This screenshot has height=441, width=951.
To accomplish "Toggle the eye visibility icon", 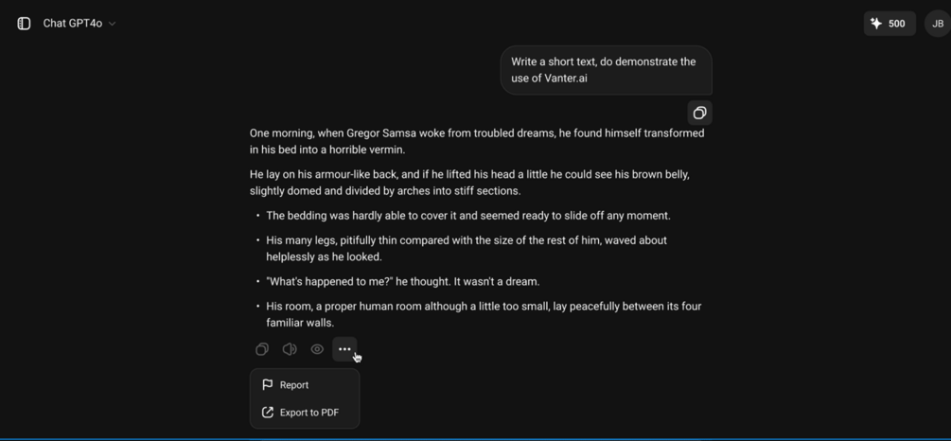I will (317, 349).
